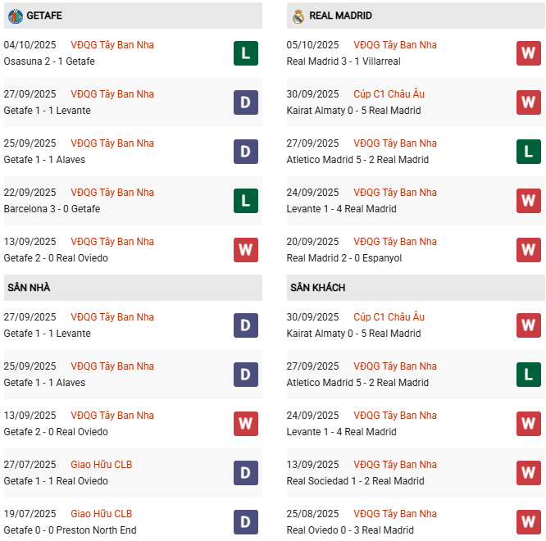Open the Real Sociedad 1 - 2 Real Madrid match
The width and height of the screenshot is (546, 541).
click(355, 481)
